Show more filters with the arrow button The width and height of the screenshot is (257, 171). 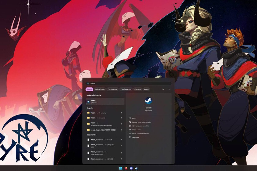163,89
